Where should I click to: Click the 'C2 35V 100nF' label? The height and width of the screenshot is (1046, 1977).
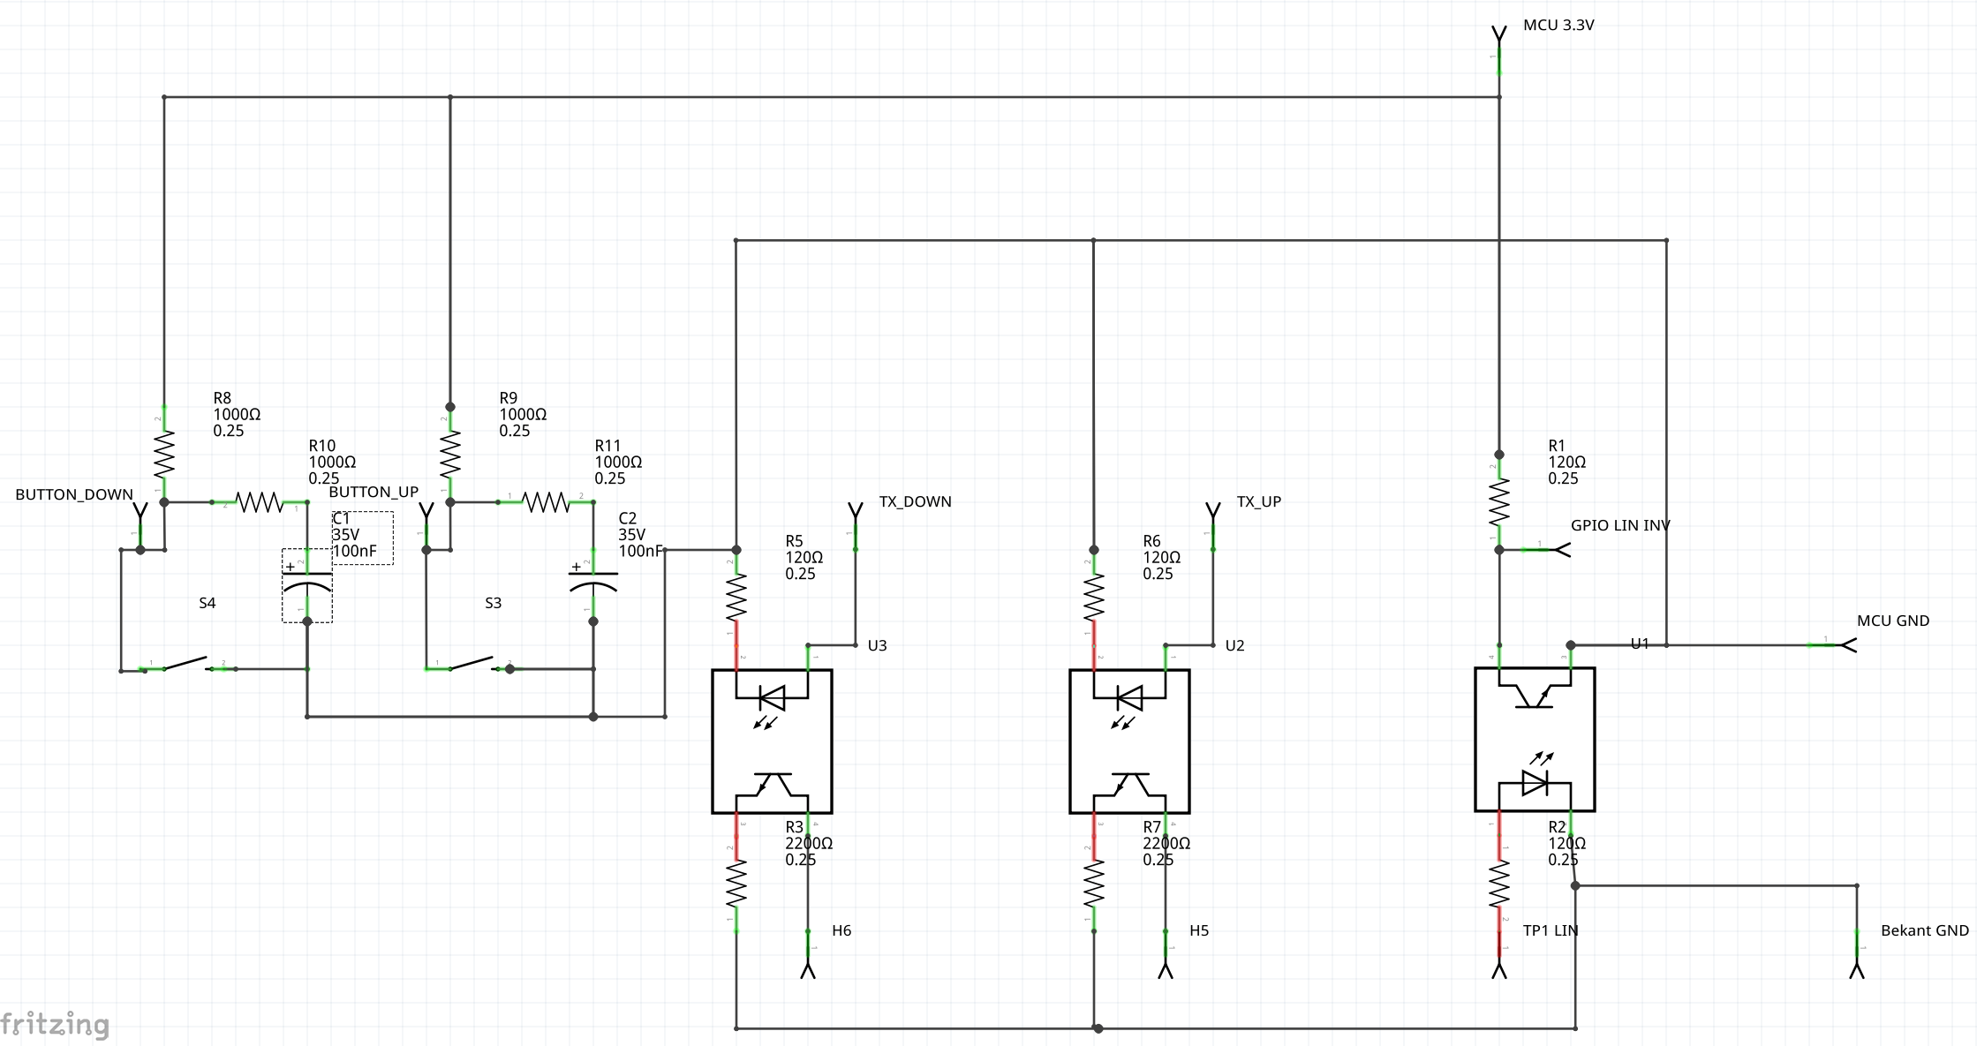[640, 535]
